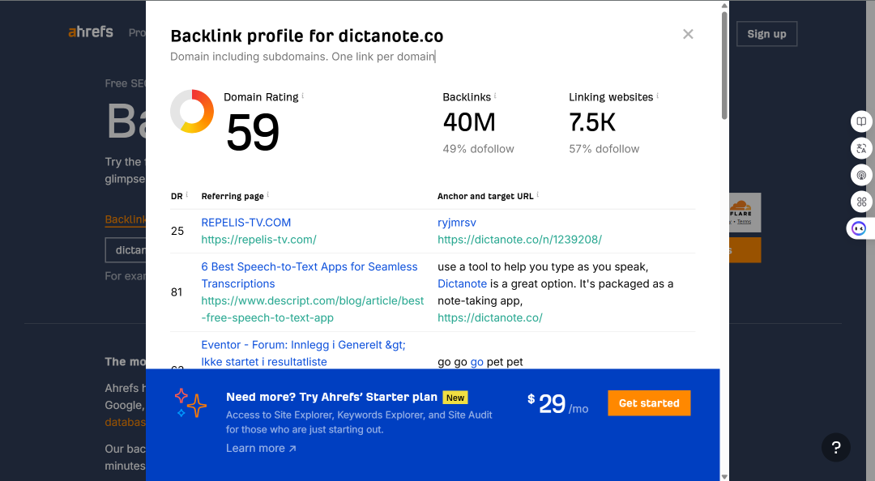Click the domain input field behind dialog
This screenshot has height=481, width=875.
[x=126, y=250]
